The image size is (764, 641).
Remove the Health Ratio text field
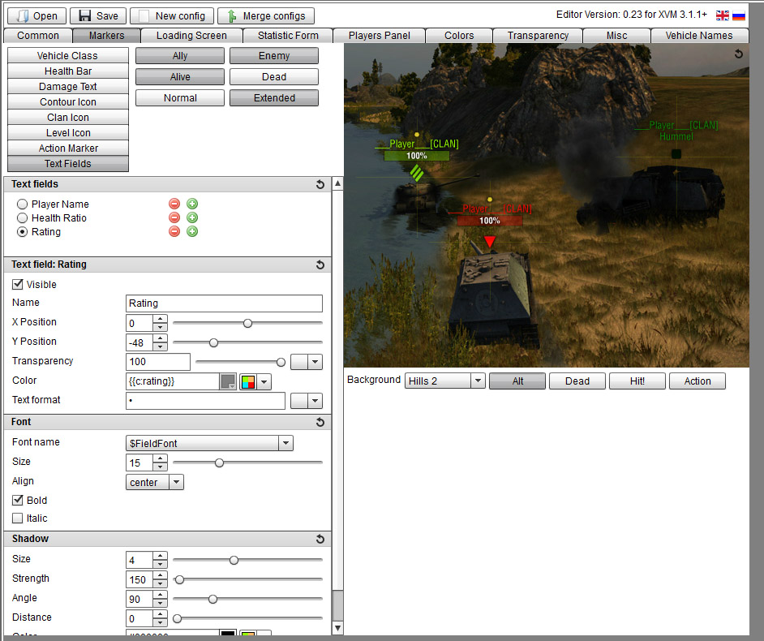point(174,217)
